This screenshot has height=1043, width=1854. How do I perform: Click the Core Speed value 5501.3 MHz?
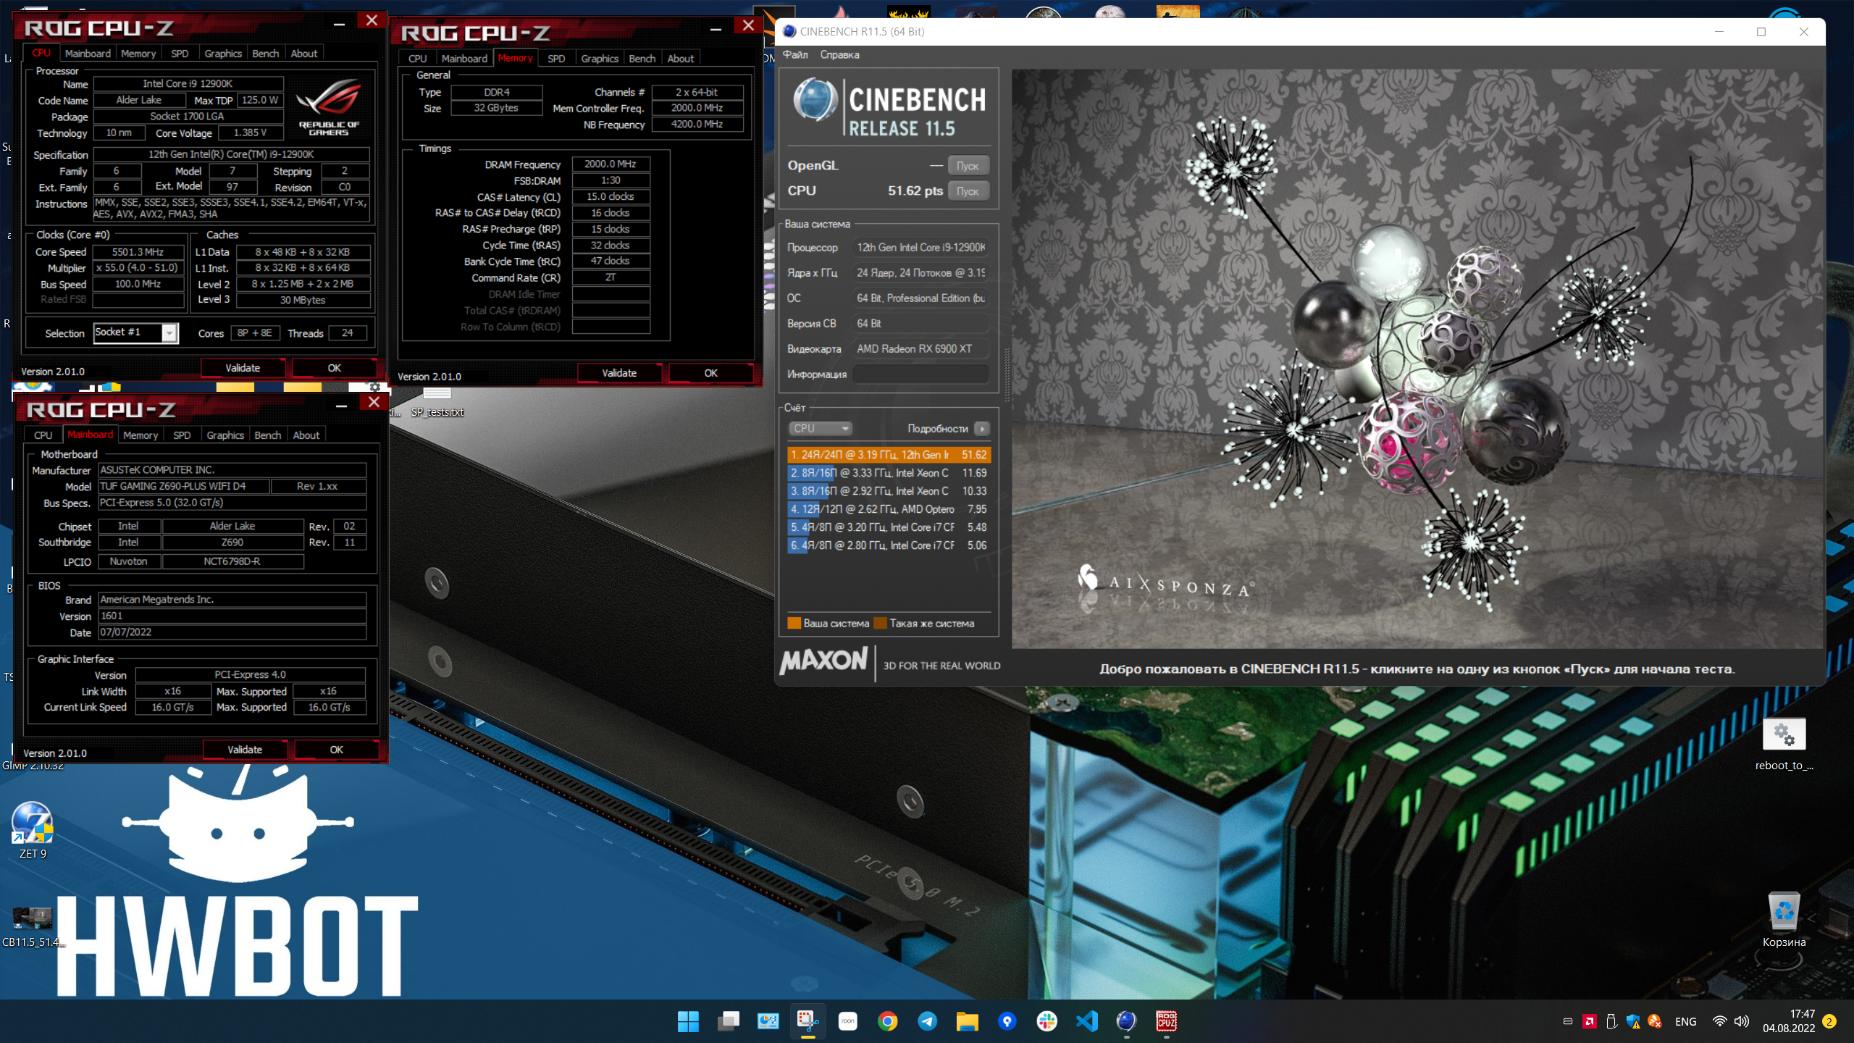(x=138, y=252)
